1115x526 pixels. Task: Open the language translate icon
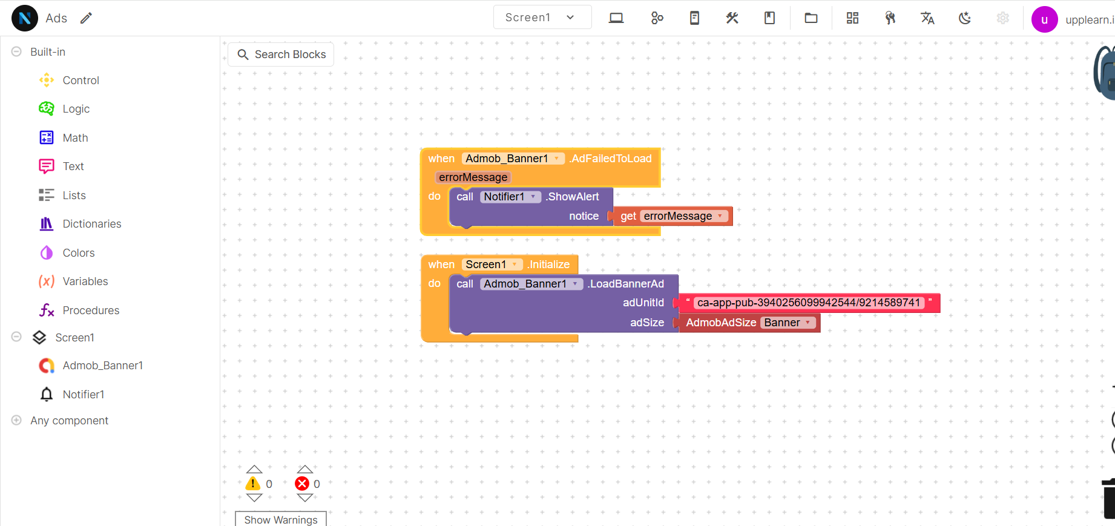pyautogui.click(x=927, y=18)
